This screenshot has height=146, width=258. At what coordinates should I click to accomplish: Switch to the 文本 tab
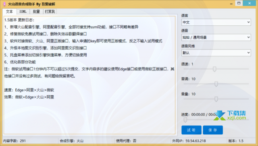pyautogui.click(x=9, y=12)
